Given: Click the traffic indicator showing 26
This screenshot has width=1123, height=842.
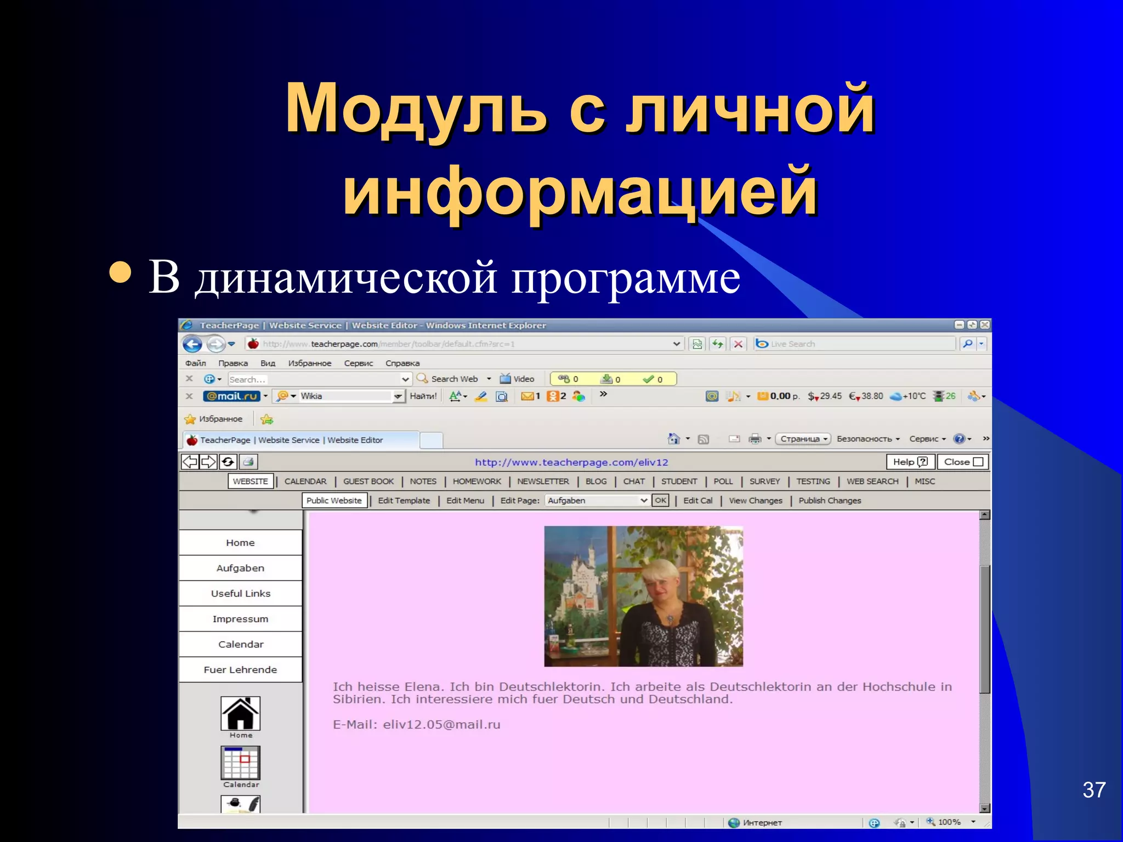Looking at the screenshot, I should click(944, 396).
